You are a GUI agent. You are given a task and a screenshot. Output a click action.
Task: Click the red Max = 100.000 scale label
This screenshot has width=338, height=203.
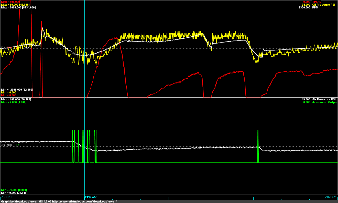(x=10, y=2)
